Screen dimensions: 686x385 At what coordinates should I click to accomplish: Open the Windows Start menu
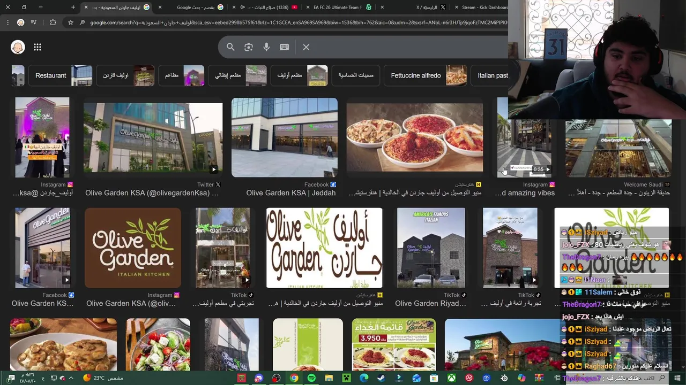click(678, 378)
